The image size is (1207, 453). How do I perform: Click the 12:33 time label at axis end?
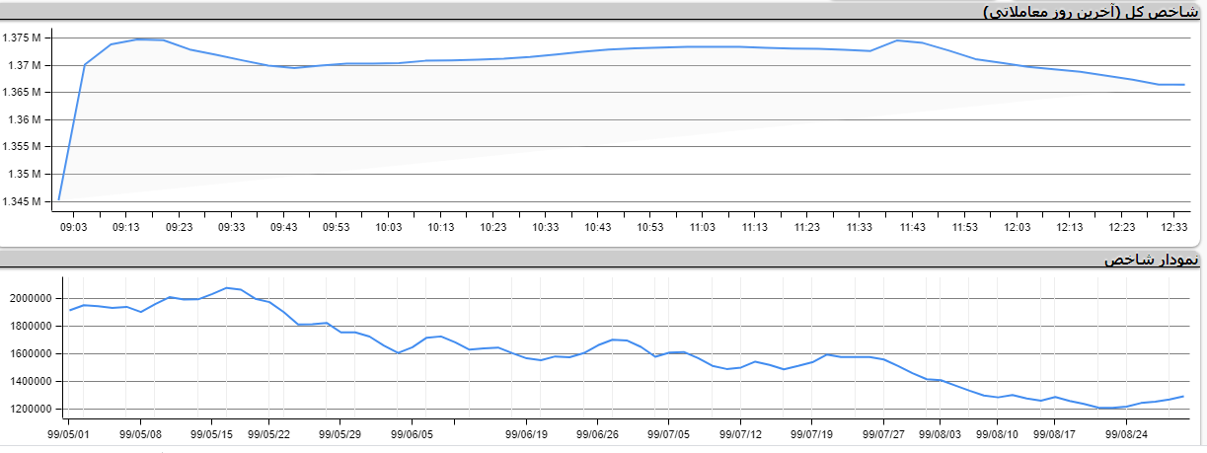point(1172,227)
